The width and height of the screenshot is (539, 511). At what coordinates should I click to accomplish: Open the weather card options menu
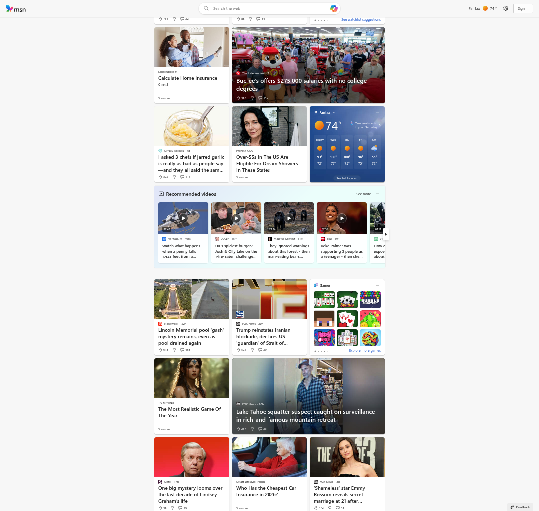pyautogui.click(x=377, y=112)
